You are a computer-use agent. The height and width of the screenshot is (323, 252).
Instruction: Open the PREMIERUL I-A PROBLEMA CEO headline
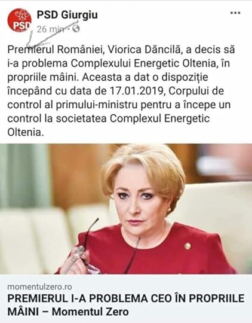click(x=126, y=305)
